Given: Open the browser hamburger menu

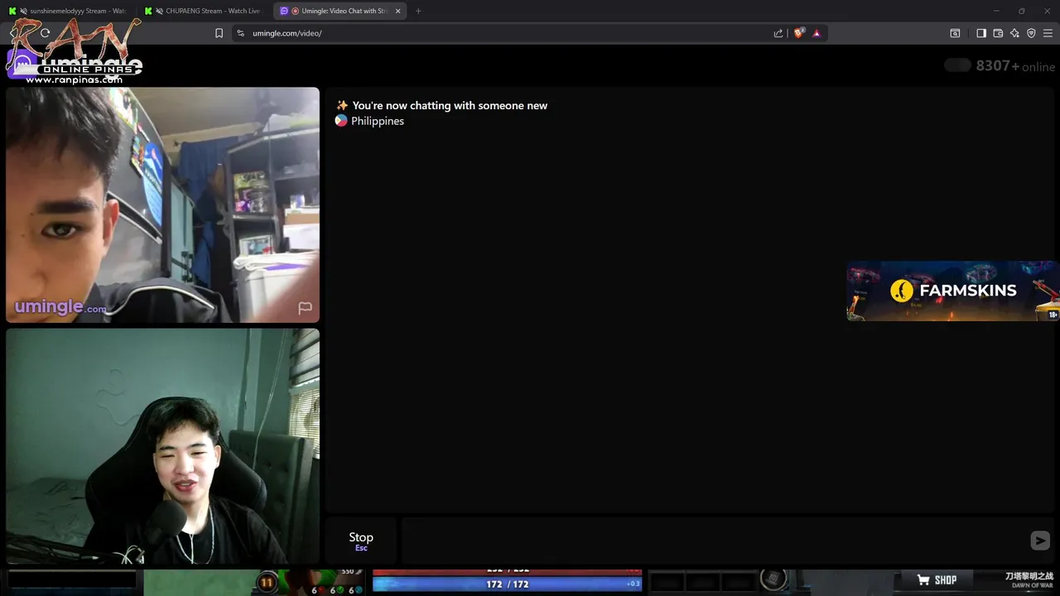Looking at the screenshot, I should tap(1048, 33).
